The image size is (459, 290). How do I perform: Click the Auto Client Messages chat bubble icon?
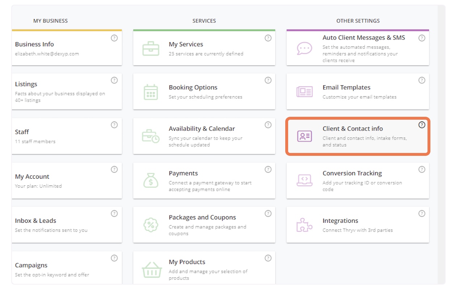click(x=304, y=48)
